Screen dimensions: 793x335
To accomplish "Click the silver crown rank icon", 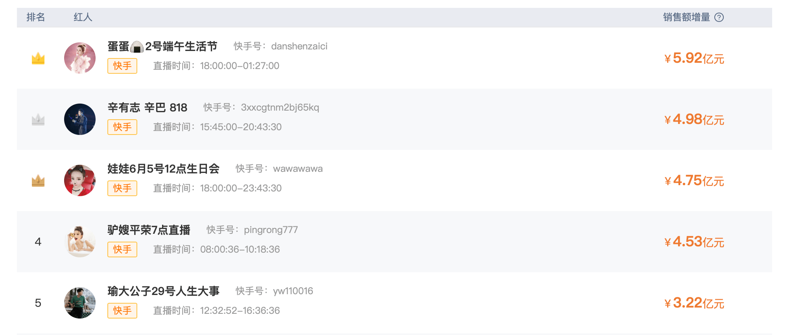I will pos(38,119).
